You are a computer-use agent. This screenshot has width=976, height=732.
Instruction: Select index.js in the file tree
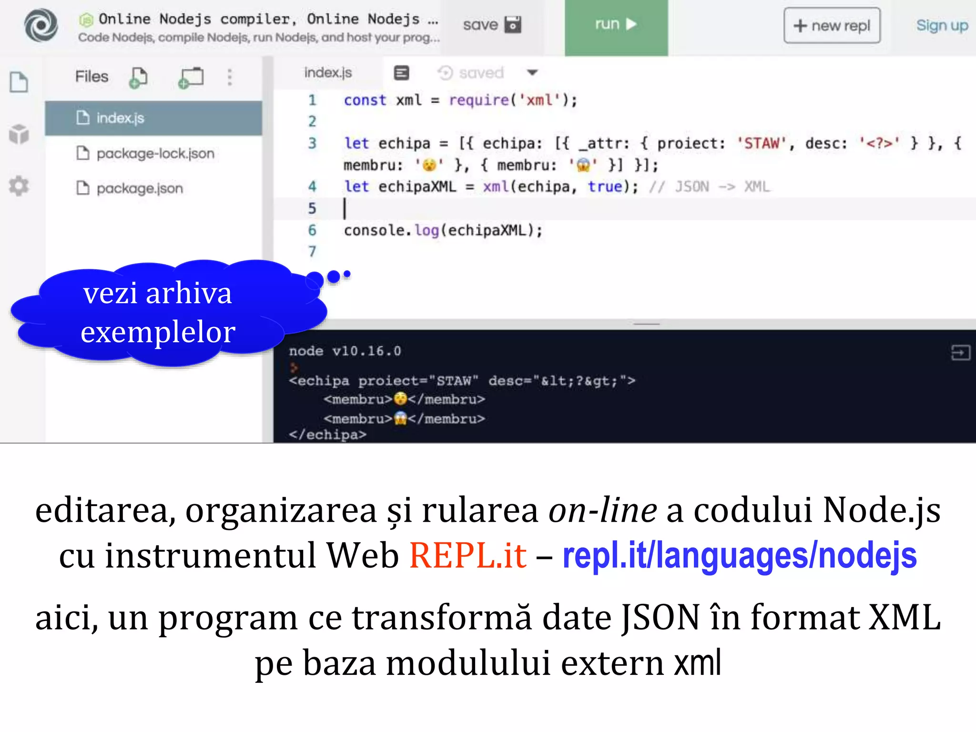[x=120, y=118]
